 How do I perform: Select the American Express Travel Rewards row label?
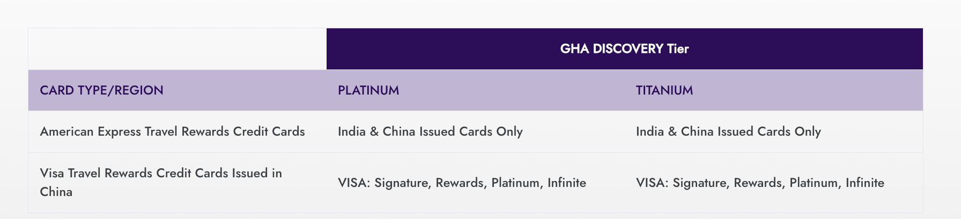click(x=172, y=131)
